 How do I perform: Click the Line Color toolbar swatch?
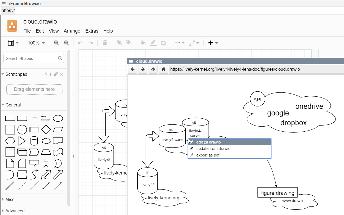[x=153, y=43]
